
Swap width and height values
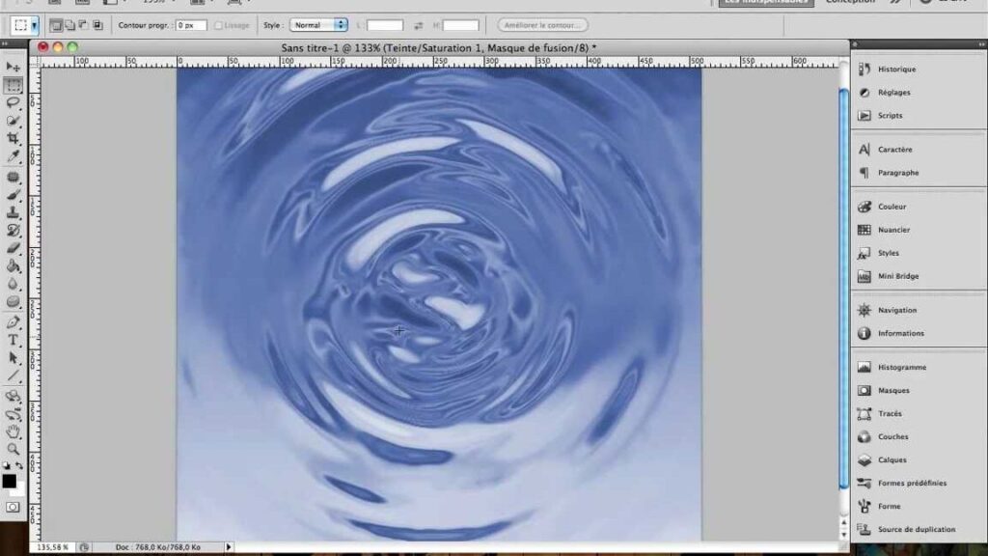click(419, 25)
